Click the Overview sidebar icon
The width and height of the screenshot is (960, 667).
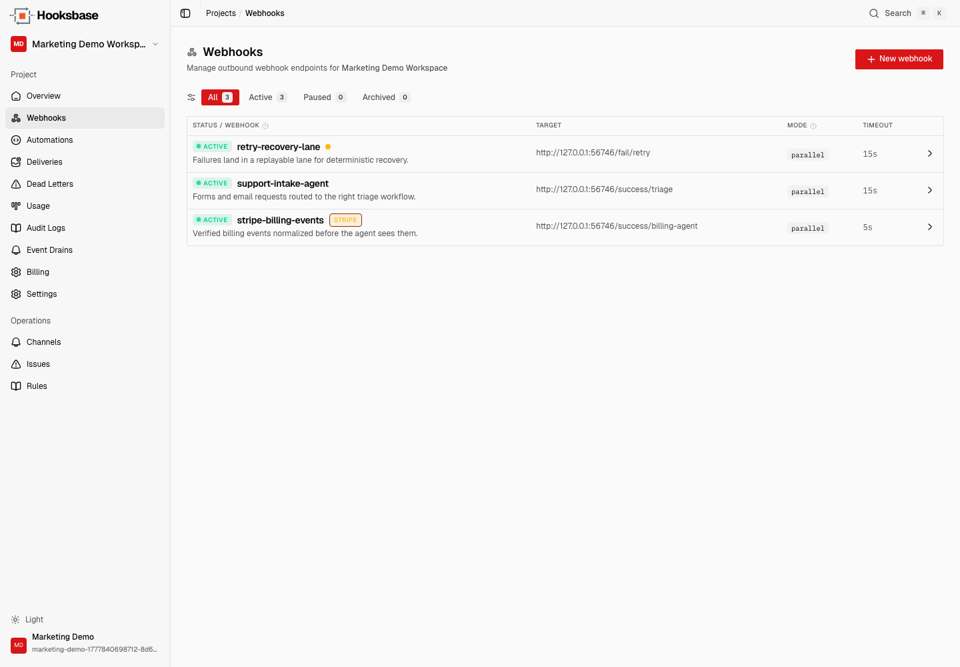point(16,96)
